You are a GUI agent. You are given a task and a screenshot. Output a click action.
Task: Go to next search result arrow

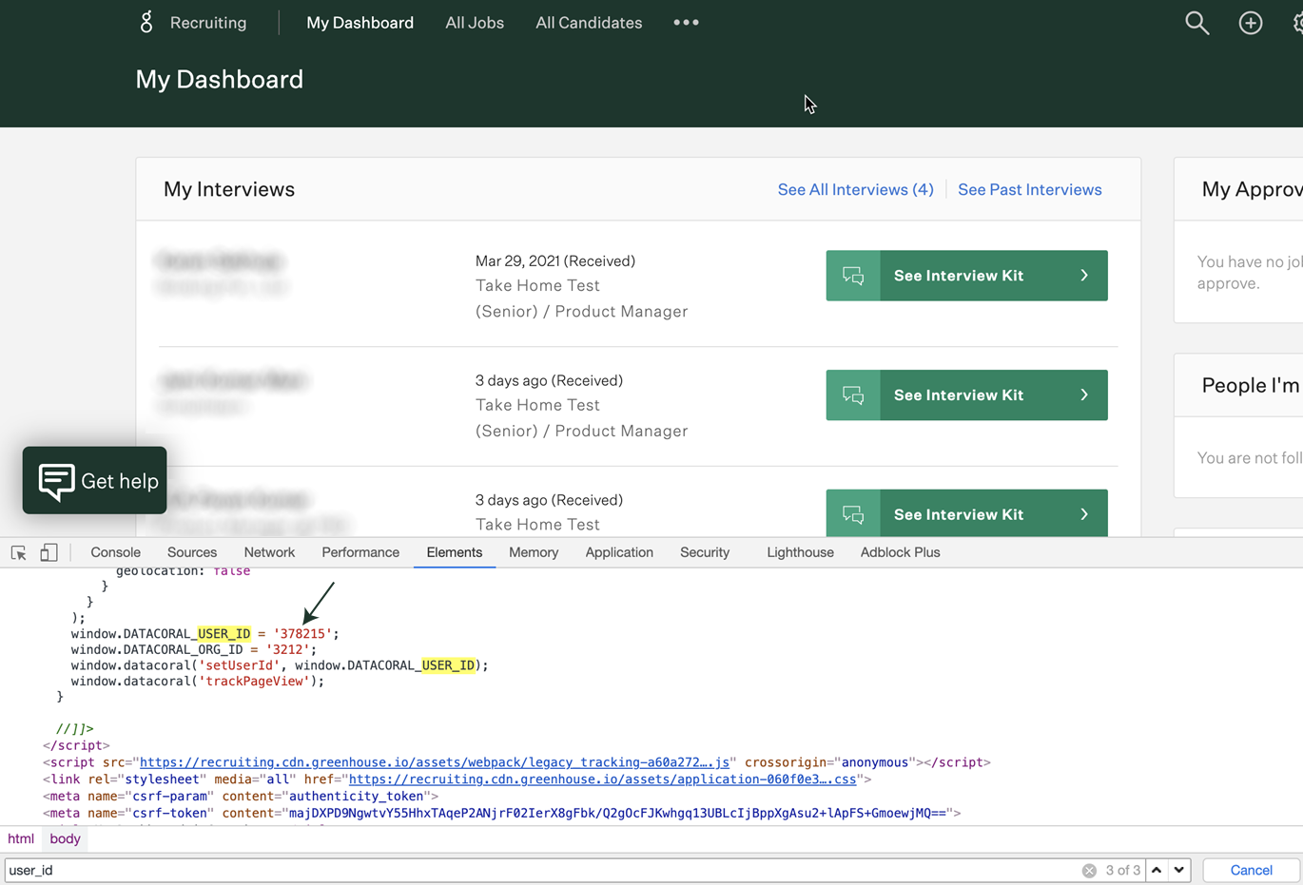[1179, 870]
